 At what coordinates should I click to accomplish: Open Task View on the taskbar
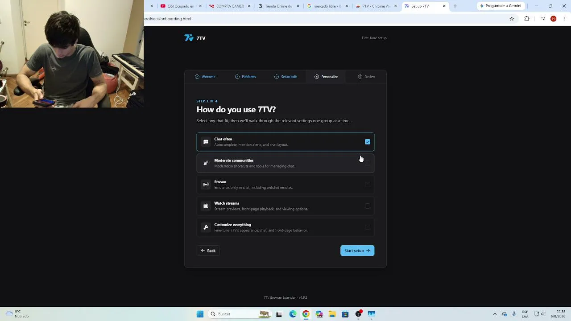pyautogui.click(x=279, y=314)
